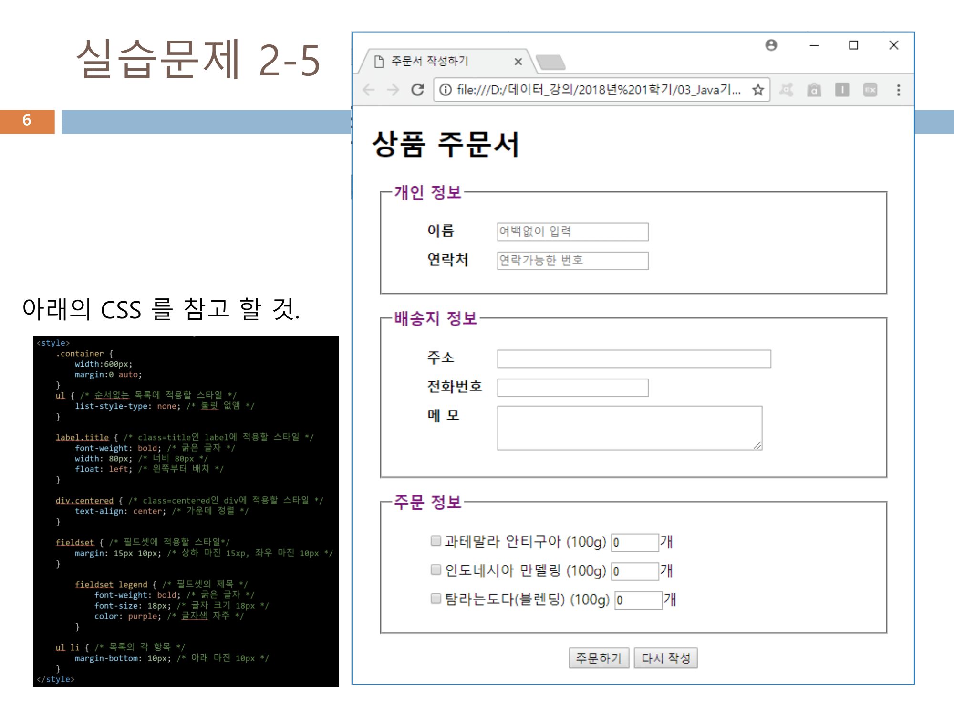Check the 인도네시아 만델링 (100g) checkbox
Image resolution: width=954 pixels, height=716 pixels.
436,569
